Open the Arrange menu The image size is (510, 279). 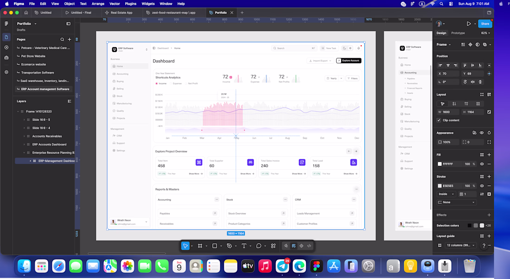(x=98, y=4)
